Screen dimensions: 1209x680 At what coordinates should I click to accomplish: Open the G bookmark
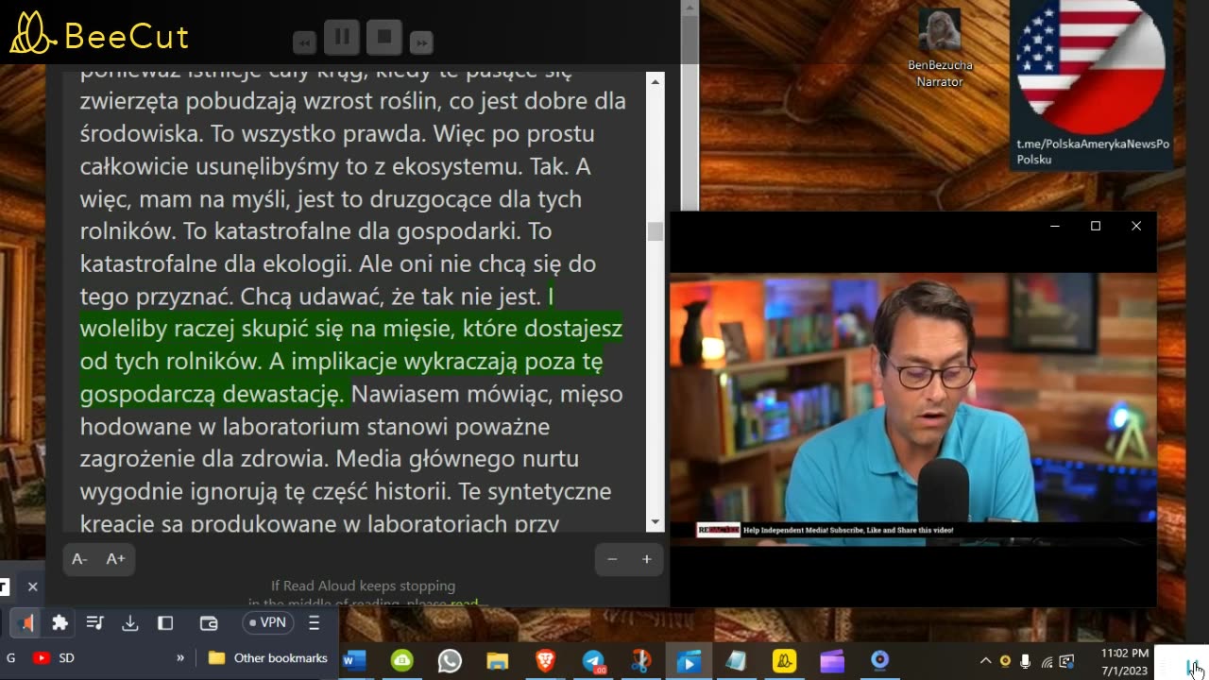(11, 657)
